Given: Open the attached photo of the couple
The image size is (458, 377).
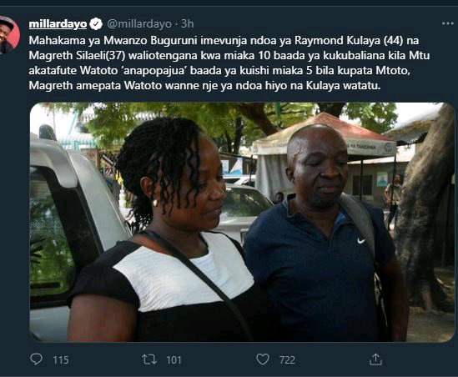Looking at the screenshot, I should 242,222.
